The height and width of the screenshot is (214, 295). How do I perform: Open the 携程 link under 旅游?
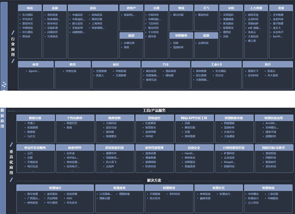click(x=126, y=47)
